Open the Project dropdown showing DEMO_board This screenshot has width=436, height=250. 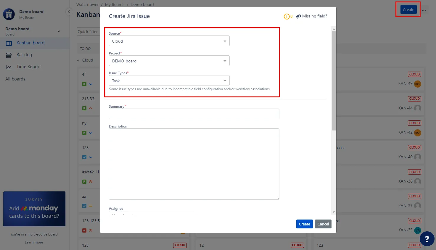(x=169, y=61)
